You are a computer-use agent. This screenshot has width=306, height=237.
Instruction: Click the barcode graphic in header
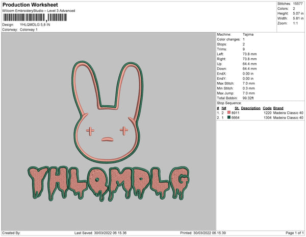click(x=35, y=18)
